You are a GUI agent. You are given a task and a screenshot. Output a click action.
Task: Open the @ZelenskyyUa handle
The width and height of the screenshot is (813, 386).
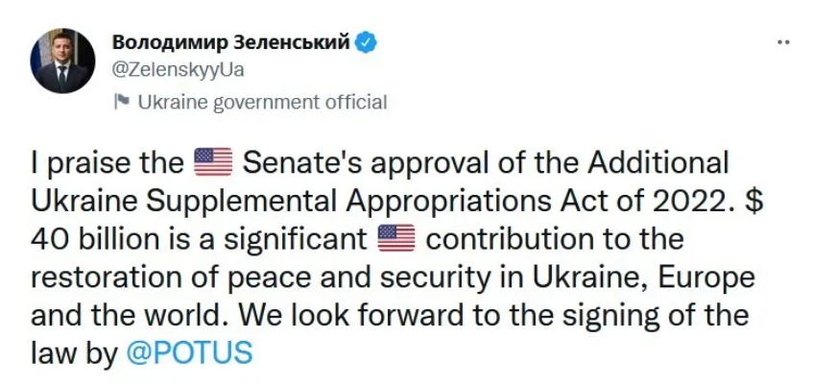pyautogui.click(x=178, y=69)
